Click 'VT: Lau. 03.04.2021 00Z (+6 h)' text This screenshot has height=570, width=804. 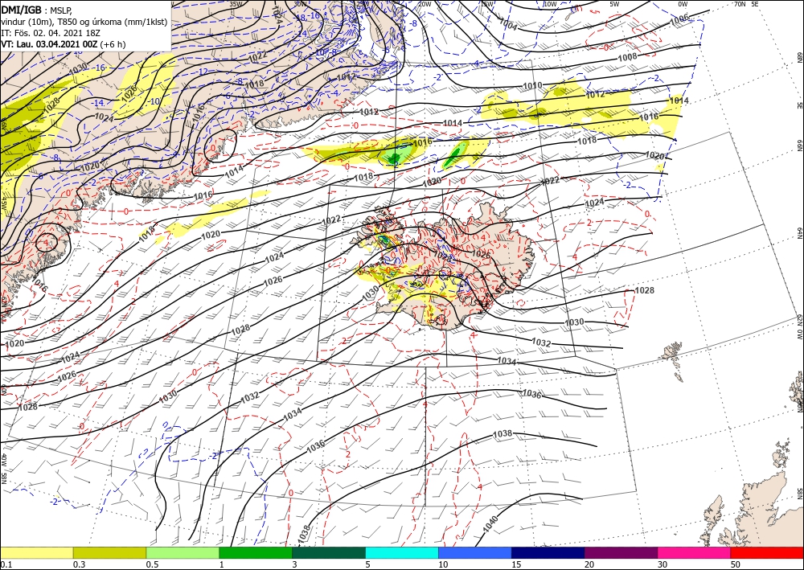(63, 44)
